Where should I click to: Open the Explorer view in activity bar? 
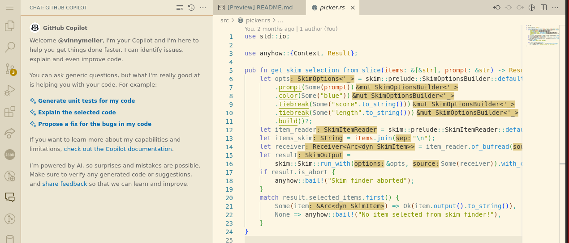click(10, 26)
